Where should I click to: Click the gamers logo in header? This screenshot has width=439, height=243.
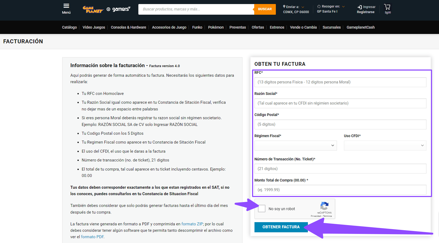coord(119,9)
